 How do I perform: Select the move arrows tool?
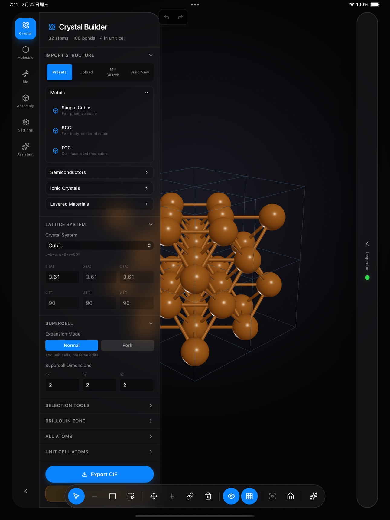(154, 496)
